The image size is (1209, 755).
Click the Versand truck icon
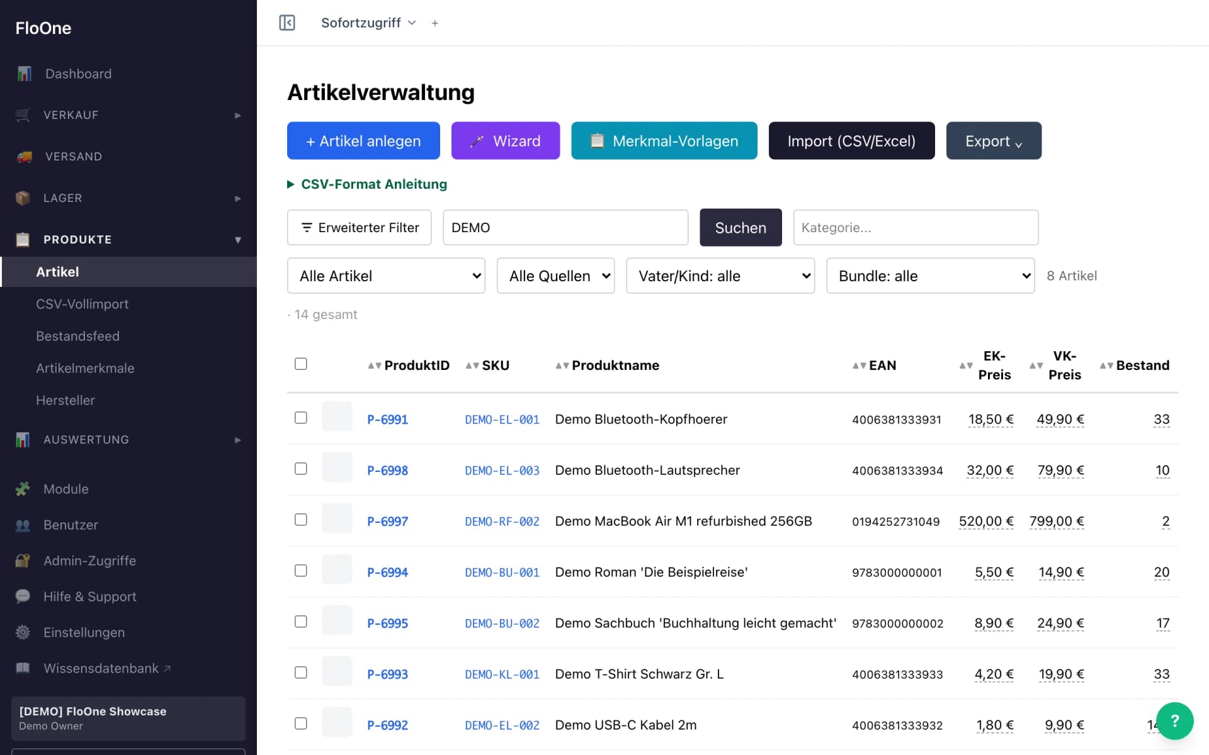tap(24, 157)
